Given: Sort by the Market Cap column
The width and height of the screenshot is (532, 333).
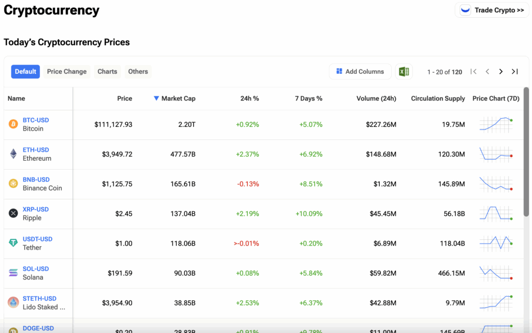Looking at the screenshot, I should pyautogui.click(x=178, y=98).
